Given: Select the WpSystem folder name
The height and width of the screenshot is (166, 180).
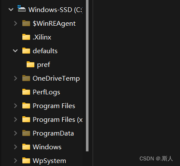Looking at the screenshot, I should pos(49,161).
